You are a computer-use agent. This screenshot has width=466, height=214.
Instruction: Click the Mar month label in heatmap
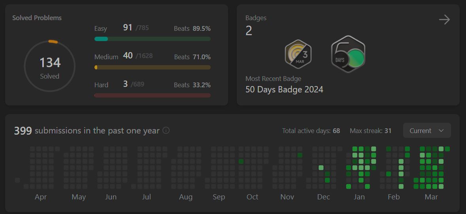pos(431,197)
